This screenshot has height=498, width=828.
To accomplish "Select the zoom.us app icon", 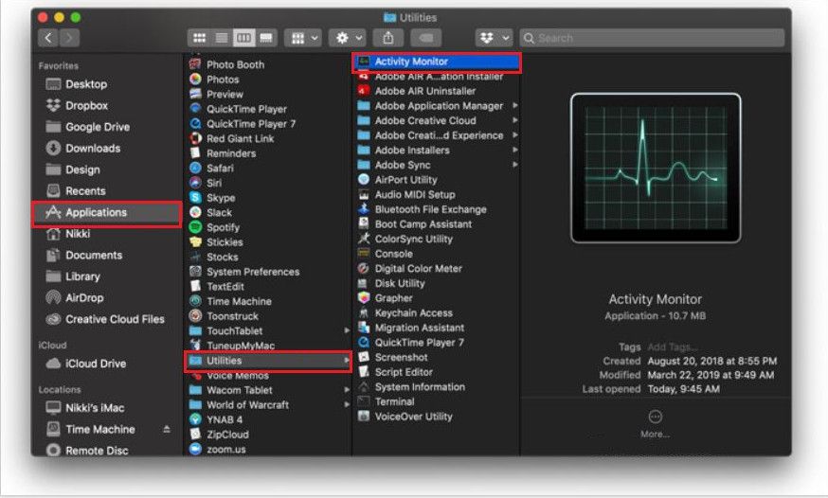I will point(195,449).
